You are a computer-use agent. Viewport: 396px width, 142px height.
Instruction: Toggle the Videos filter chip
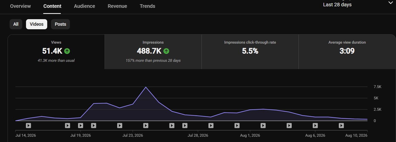click(37, 24)
